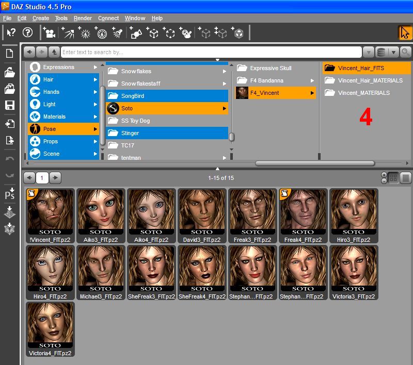Open the Create menu
413x365 pixels.
tap(41, 18)
